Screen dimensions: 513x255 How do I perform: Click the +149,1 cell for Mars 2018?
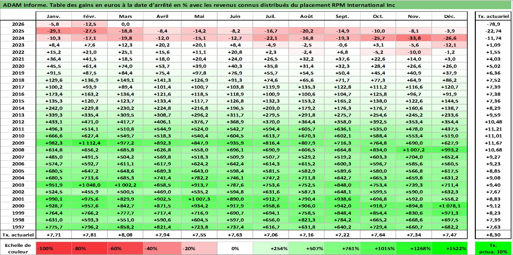[125, 80]
